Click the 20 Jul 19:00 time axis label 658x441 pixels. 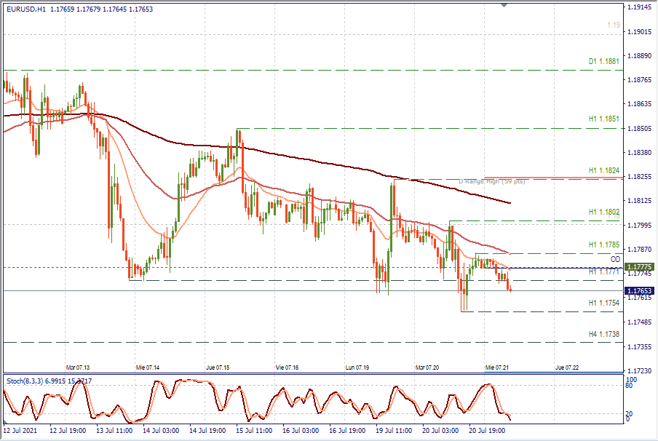[x=487, y=431]
